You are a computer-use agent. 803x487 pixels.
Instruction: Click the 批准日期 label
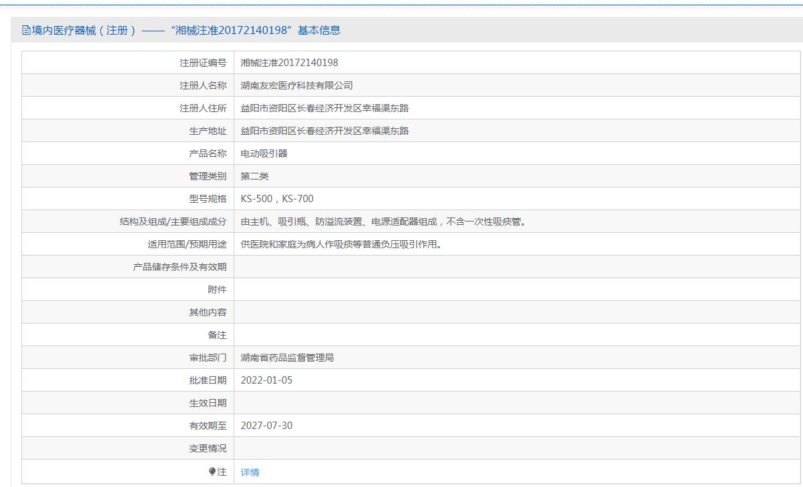pyautogui.click(x=208, y=380)
